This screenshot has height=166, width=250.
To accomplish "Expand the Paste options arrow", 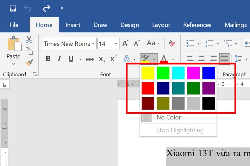I will [x=13, y=64].
